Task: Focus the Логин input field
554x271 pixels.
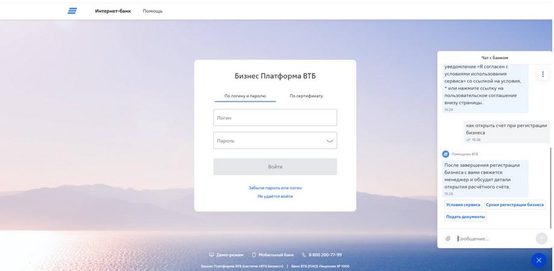Action: (x=275, y=117)
